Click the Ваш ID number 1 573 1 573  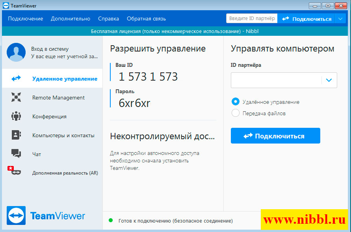click(x=148, y=77)
